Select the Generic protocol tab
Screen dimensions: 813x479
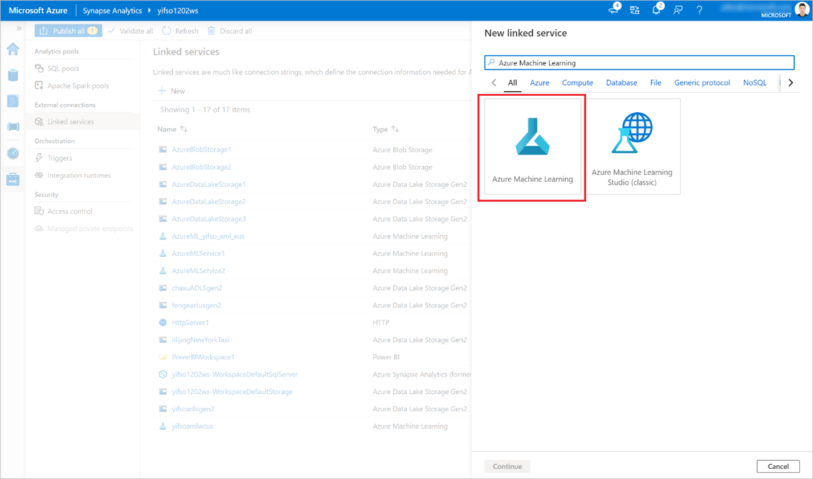click(701, 83)
